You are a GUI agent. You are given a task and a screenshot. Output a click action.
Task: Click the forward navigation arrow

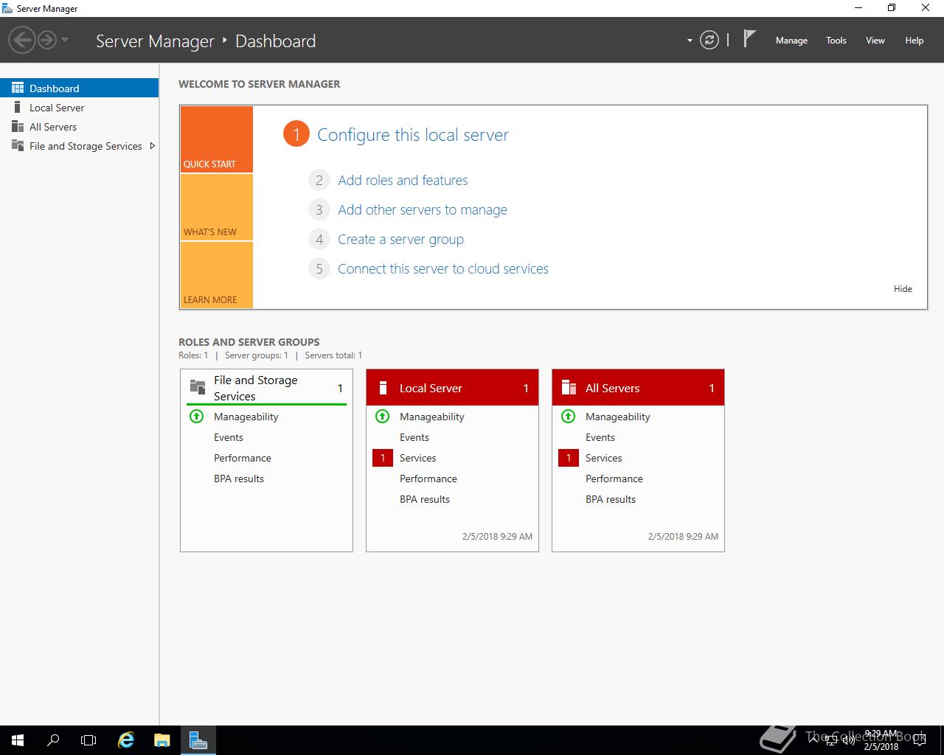point(47,40)
